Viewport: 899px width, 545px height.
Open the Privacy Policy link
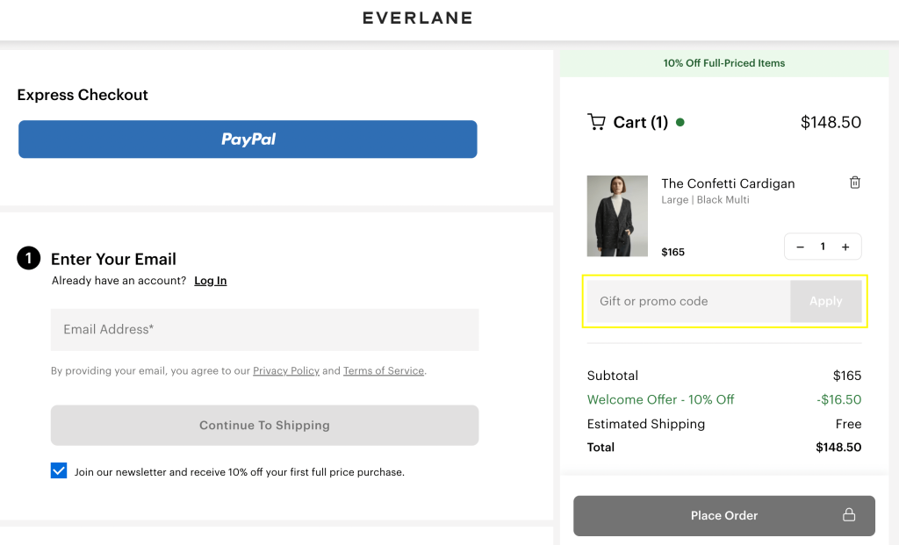286,371
